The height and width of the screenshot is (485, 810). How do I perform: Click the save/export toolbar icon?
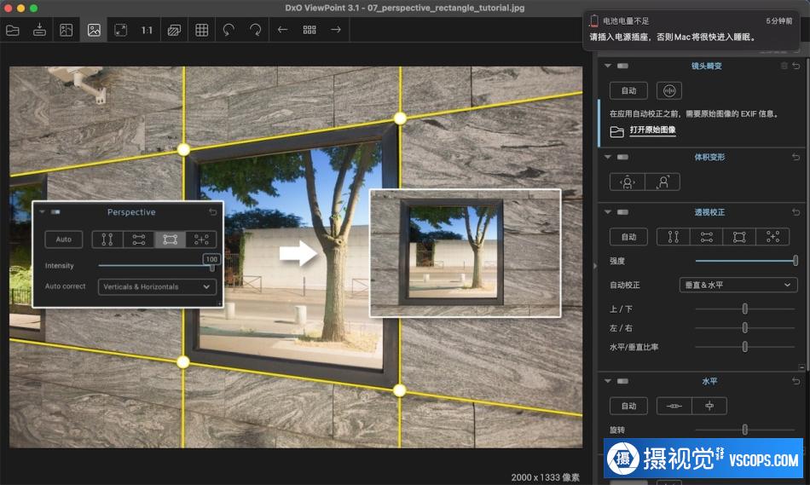coord(39,30)
